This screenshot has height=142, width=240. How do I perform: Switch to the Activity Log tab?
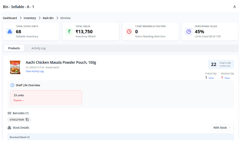tap(38, 48)
